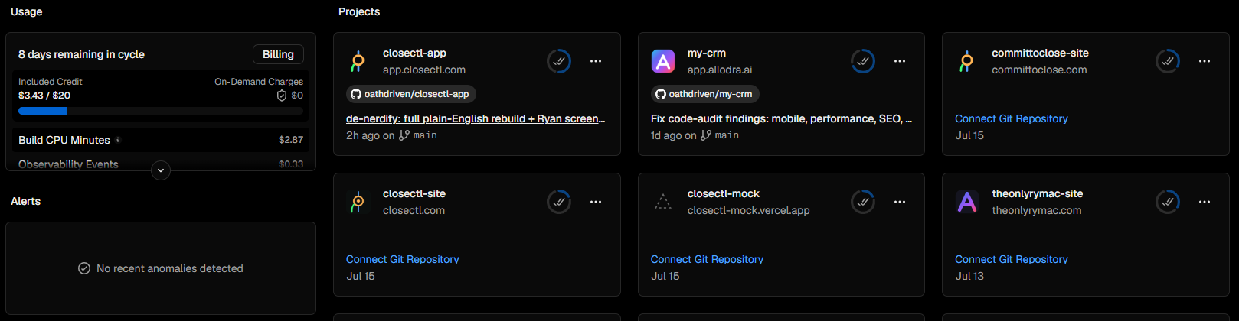Open the closectl-mock triangle icon
Screen dimensions: 1239x321
click(x=662, y=202)
